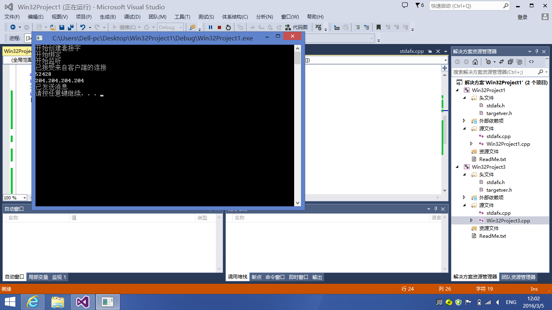
Task: Select the stdafx.cpp editor tab
Action: coord(412,51)
